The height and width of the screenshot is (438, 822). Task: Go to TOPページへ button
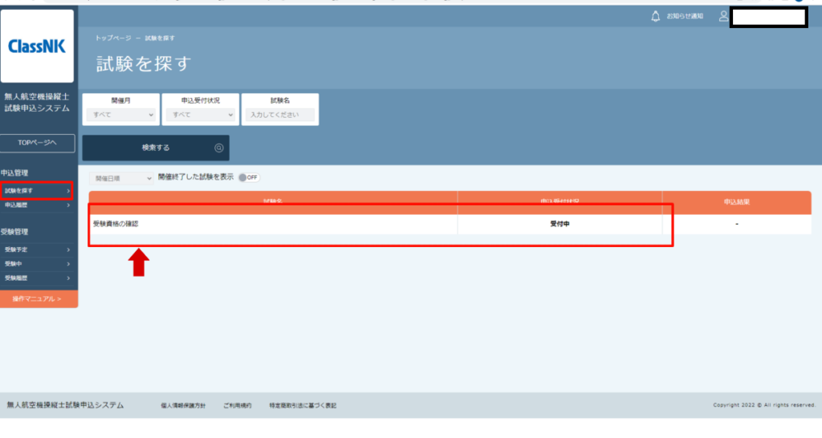point(37,143)
